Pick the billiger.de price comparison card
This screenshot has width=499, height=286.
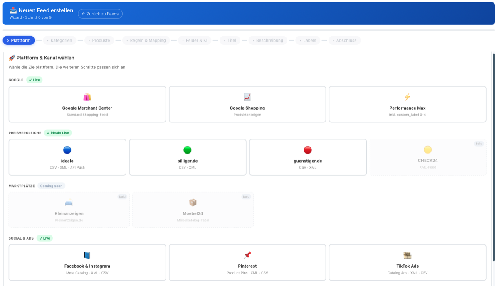(188, 157)
